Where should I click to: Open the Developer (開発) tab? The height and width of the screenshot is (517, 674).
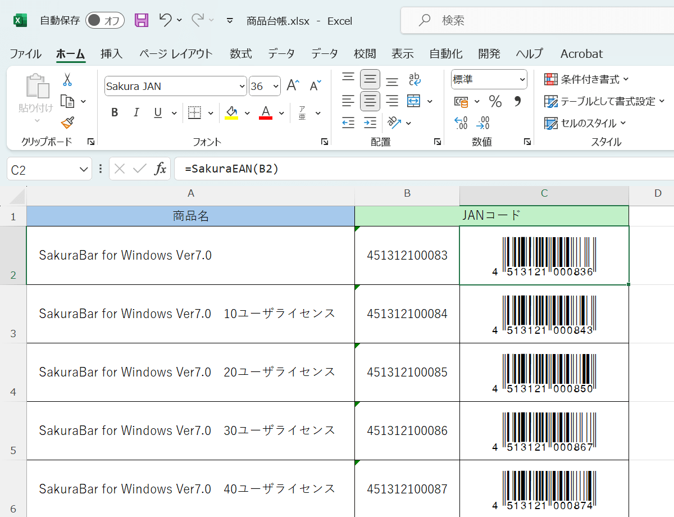click(489, 54)
